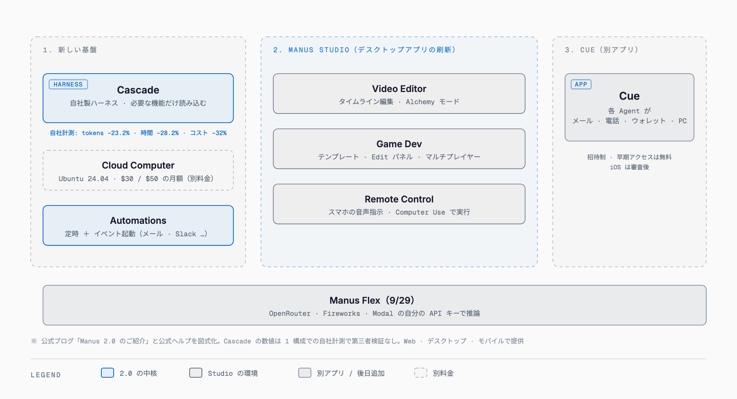Click the '3. CUE (別アプリ)' section heading

[602, 50]
